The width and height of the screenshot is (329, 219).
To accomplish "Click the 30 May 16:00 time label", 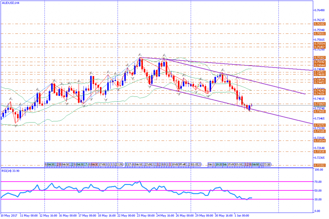I will (x=224, y=215).
